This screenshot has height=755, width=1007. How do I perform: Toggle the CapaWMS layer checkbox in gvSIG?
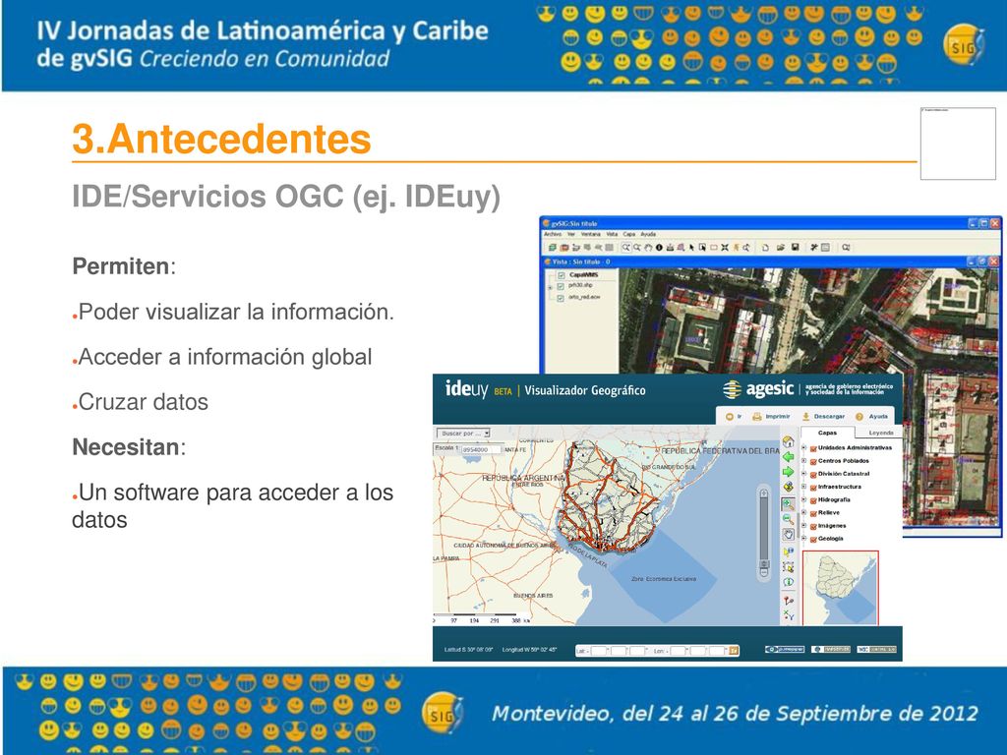562,275
